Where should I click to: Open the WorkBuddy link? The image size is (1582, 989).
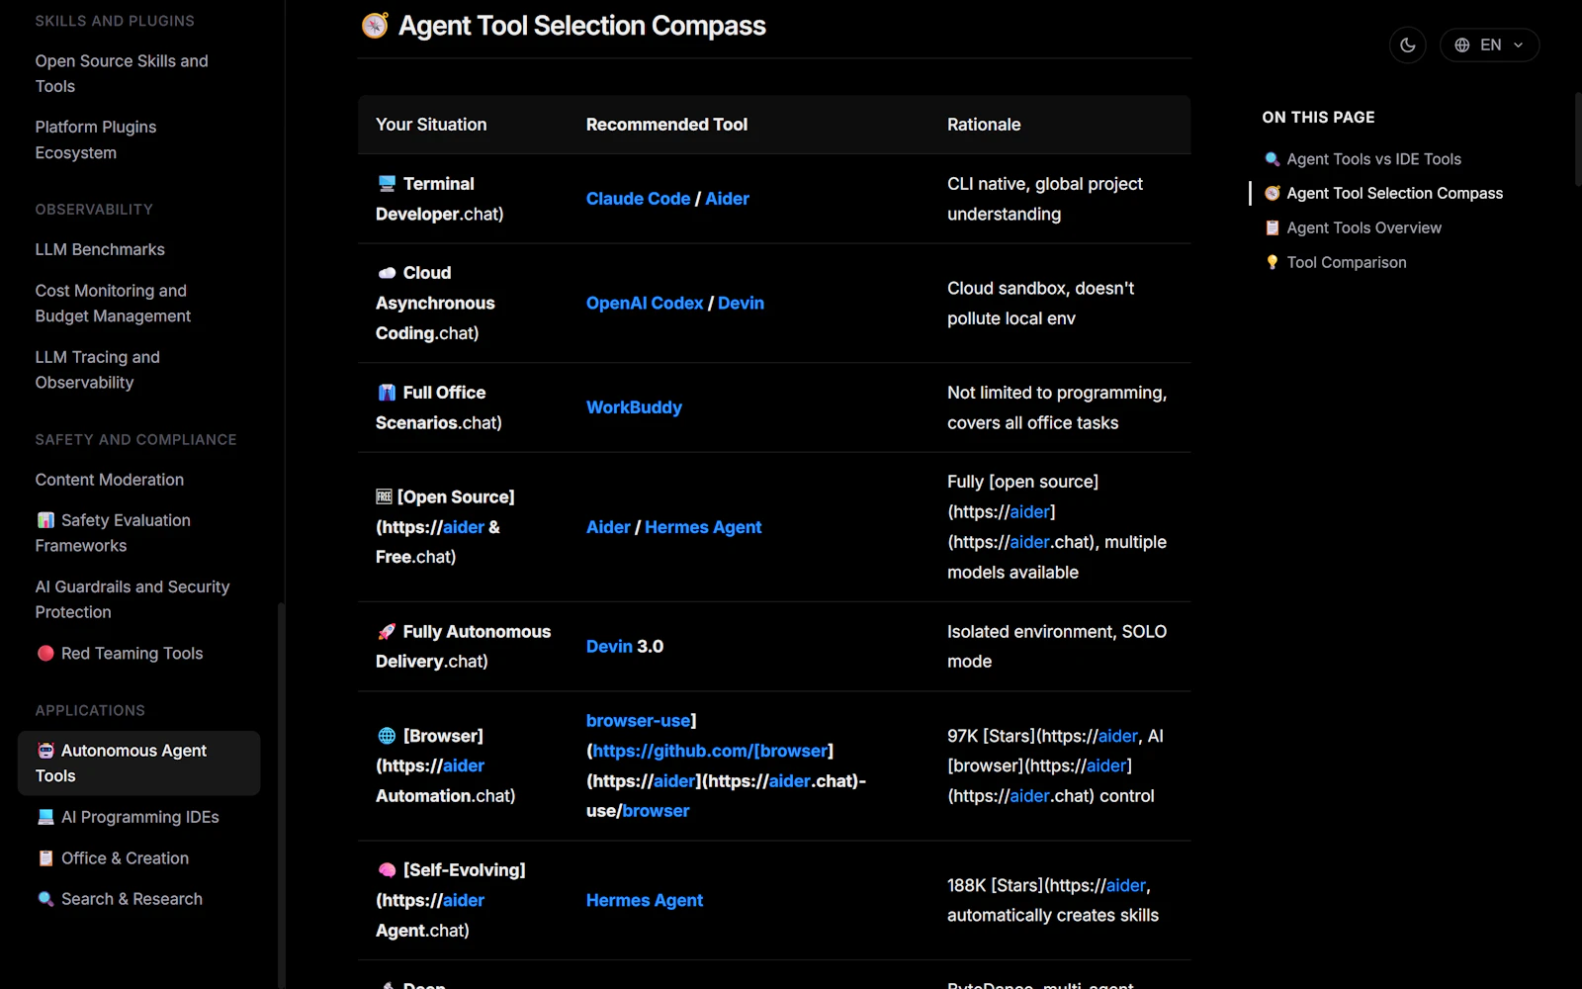634,407
